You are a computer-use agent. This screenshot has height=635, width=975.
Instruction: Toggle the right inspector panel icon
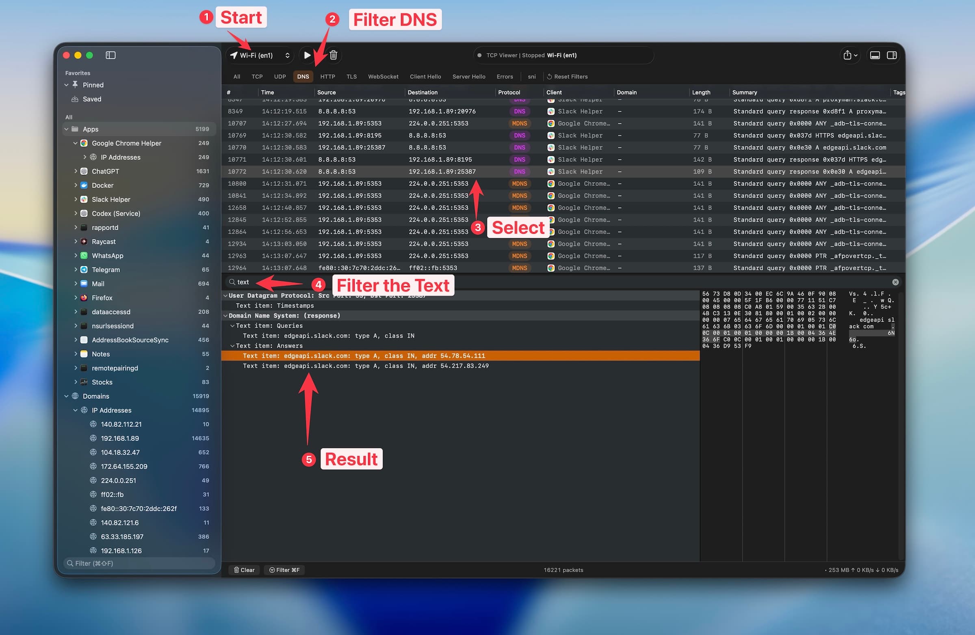point(891,55)
